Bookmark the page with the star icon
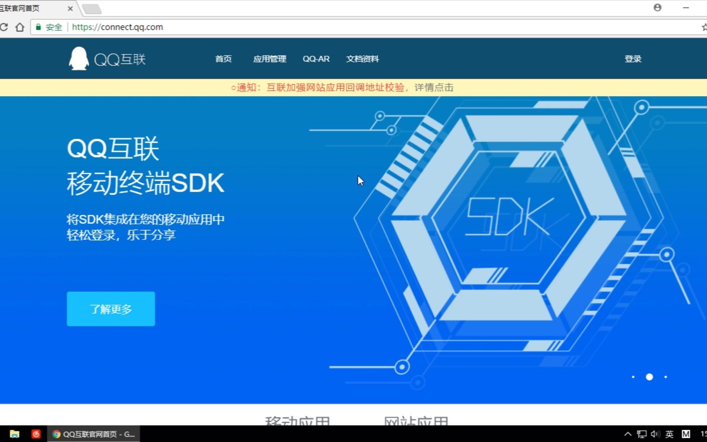Image resolution: width=707 pixels, height=442 pixels. pyautogui.click(x=704, y=27)
